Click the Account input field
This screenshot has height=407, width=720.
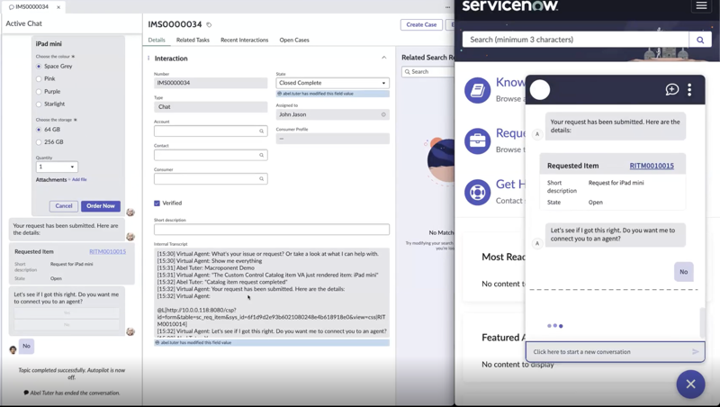(x=211, y=131)
